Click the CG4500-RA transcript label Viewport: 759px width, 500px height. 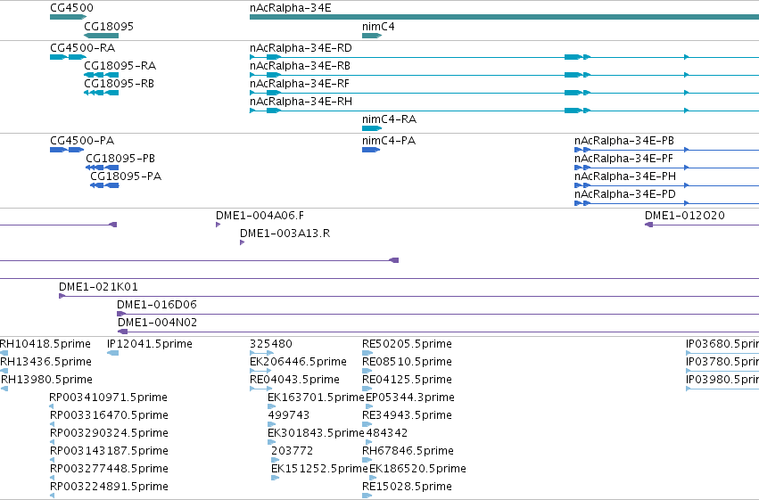tap(83, 48)
